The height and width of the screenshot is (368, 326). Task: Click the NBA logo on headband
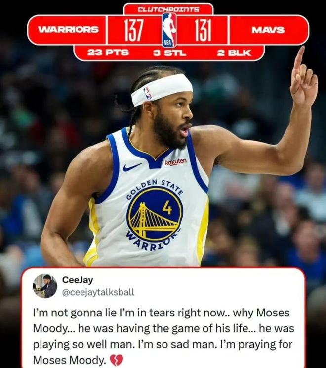coord(148,93)
